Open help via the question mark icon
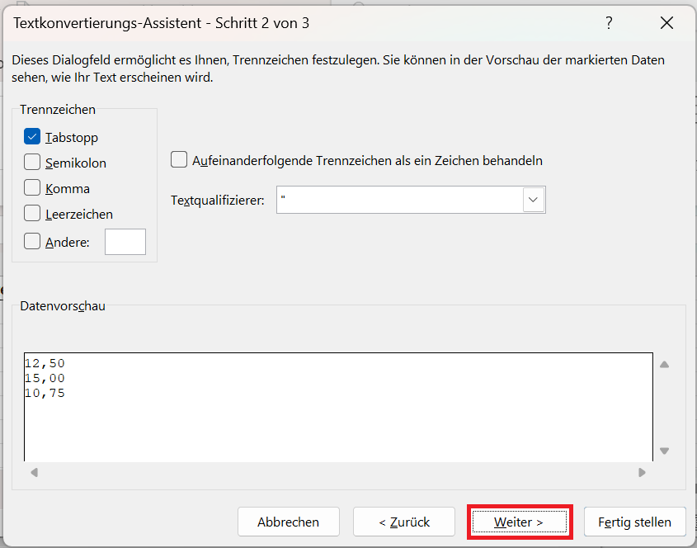 tap(609, 22)
